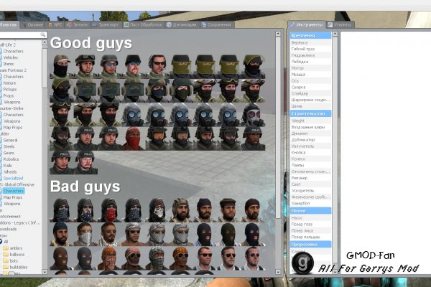Select the Ховербол tool

pyautogui.click(x=310, y=203)
